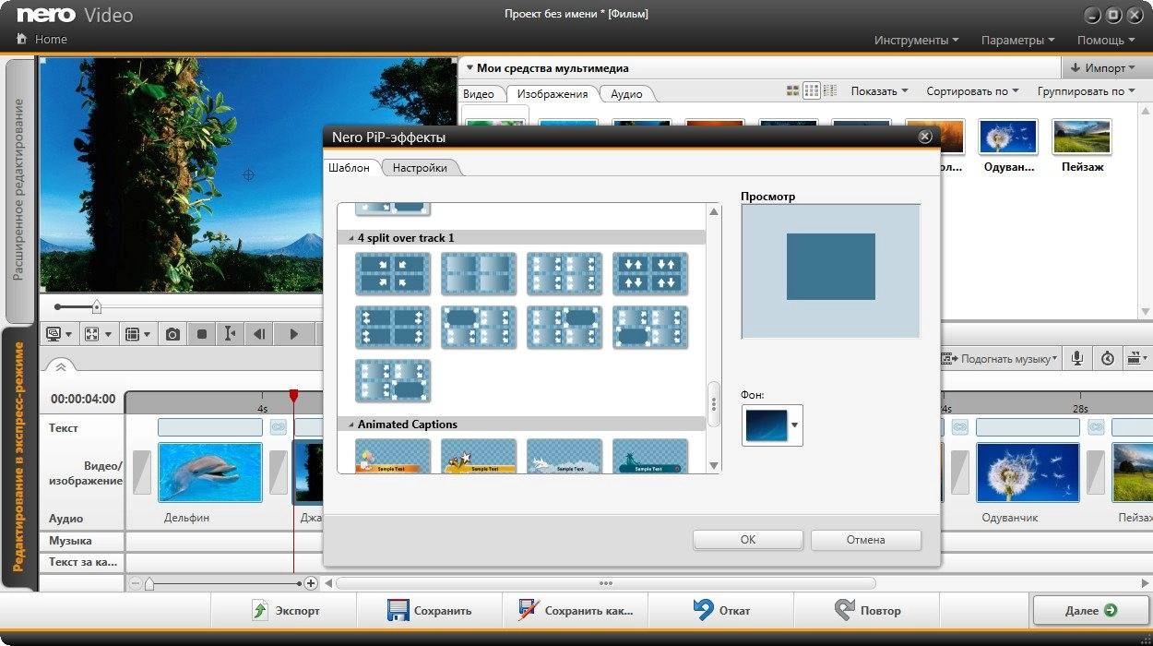The width and height of the screenshot is (1153, 646).
Task: Select the first Animated Captions template
Action: (x=393, y=456)
